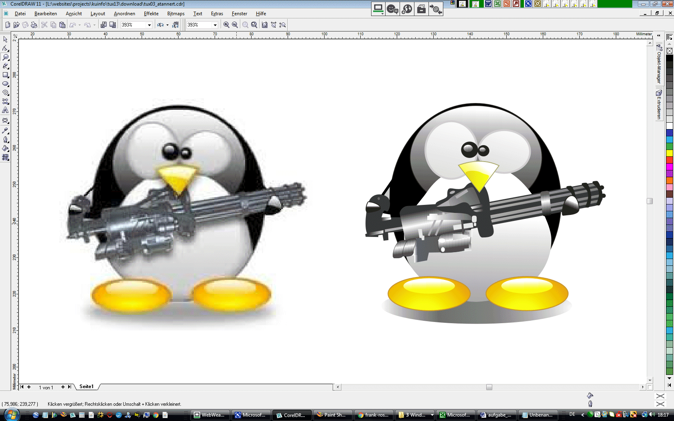Viewport: 674px width, 421px height.
Task: Pick the yellow color swatch in palette
Action: click(669, 153)
